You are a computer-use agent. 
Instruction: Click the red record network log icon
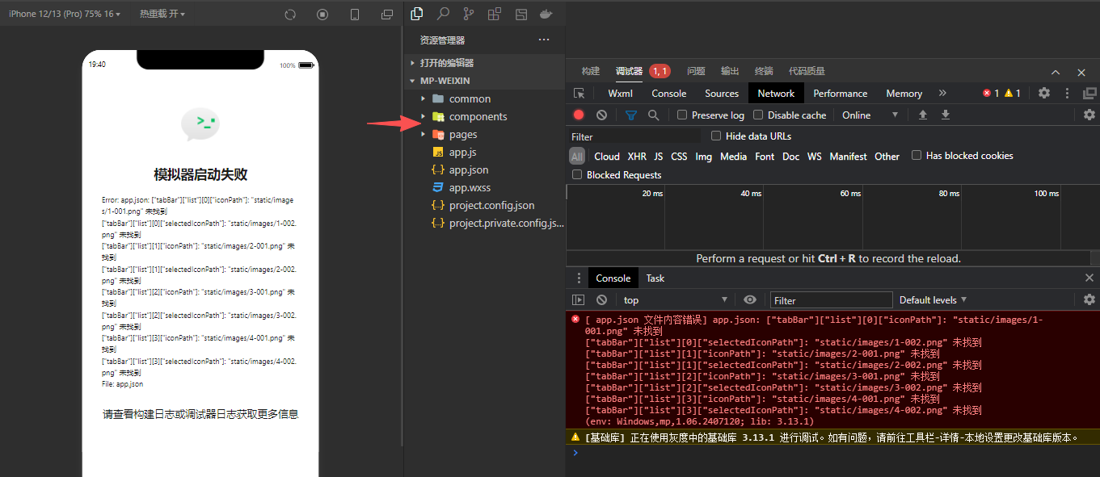(579, 115)
